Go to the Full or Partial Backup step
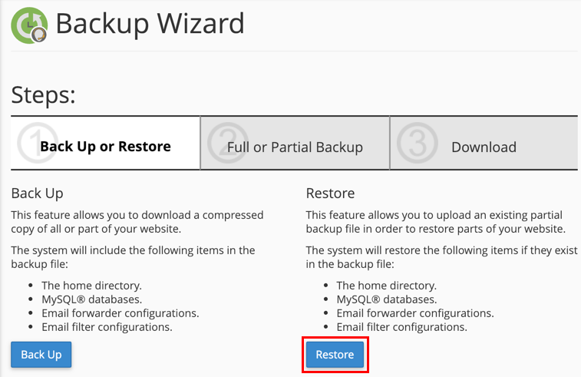Image resolution: width=581 pixels, height=377 pixels. click(295, 143)
